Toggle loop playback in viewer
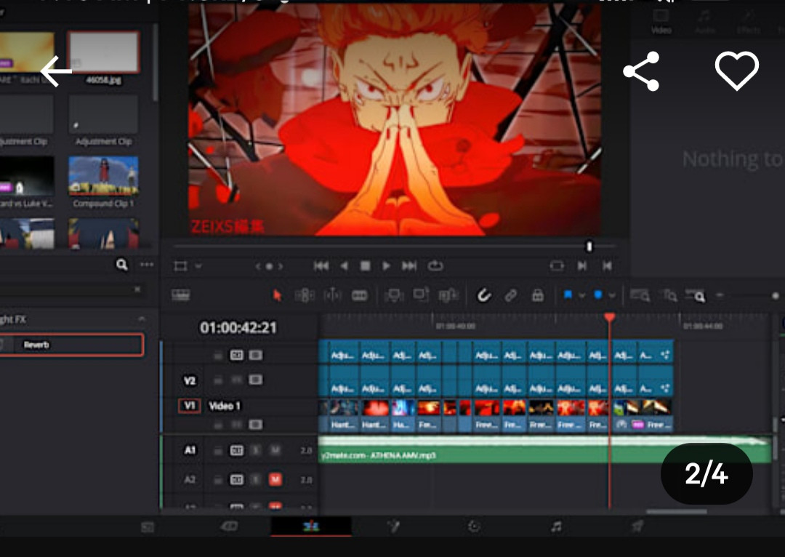 click(435, 265)
